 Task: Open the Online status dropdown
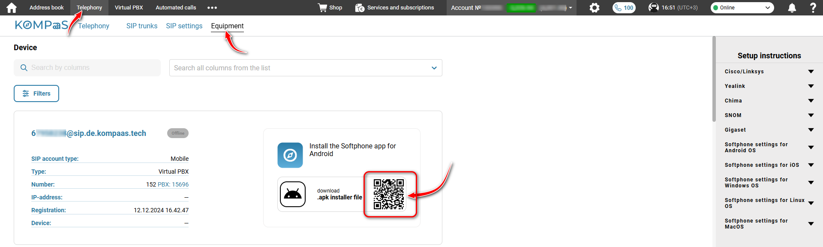pos(742,8)
